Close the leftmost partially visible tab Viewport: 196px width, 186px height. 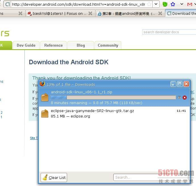(x=20, y=13)
